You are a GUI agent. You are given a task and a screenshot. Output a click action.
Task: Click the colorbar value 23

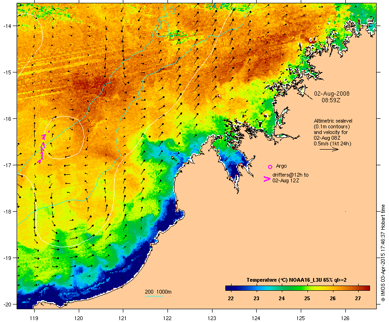[256, 298]
